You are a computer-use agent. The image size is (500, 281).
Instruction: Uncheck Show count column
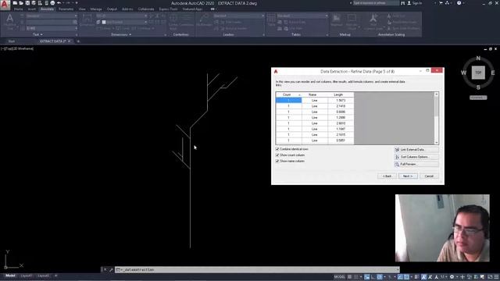tap(277, 155)
